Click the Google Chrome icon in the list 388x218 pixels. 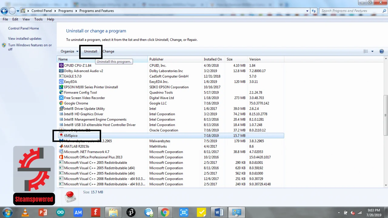point(61,103)
